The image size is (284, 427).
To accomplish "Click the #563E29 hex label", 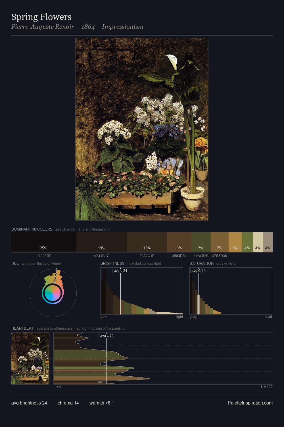I will click(x=179, y=256).
